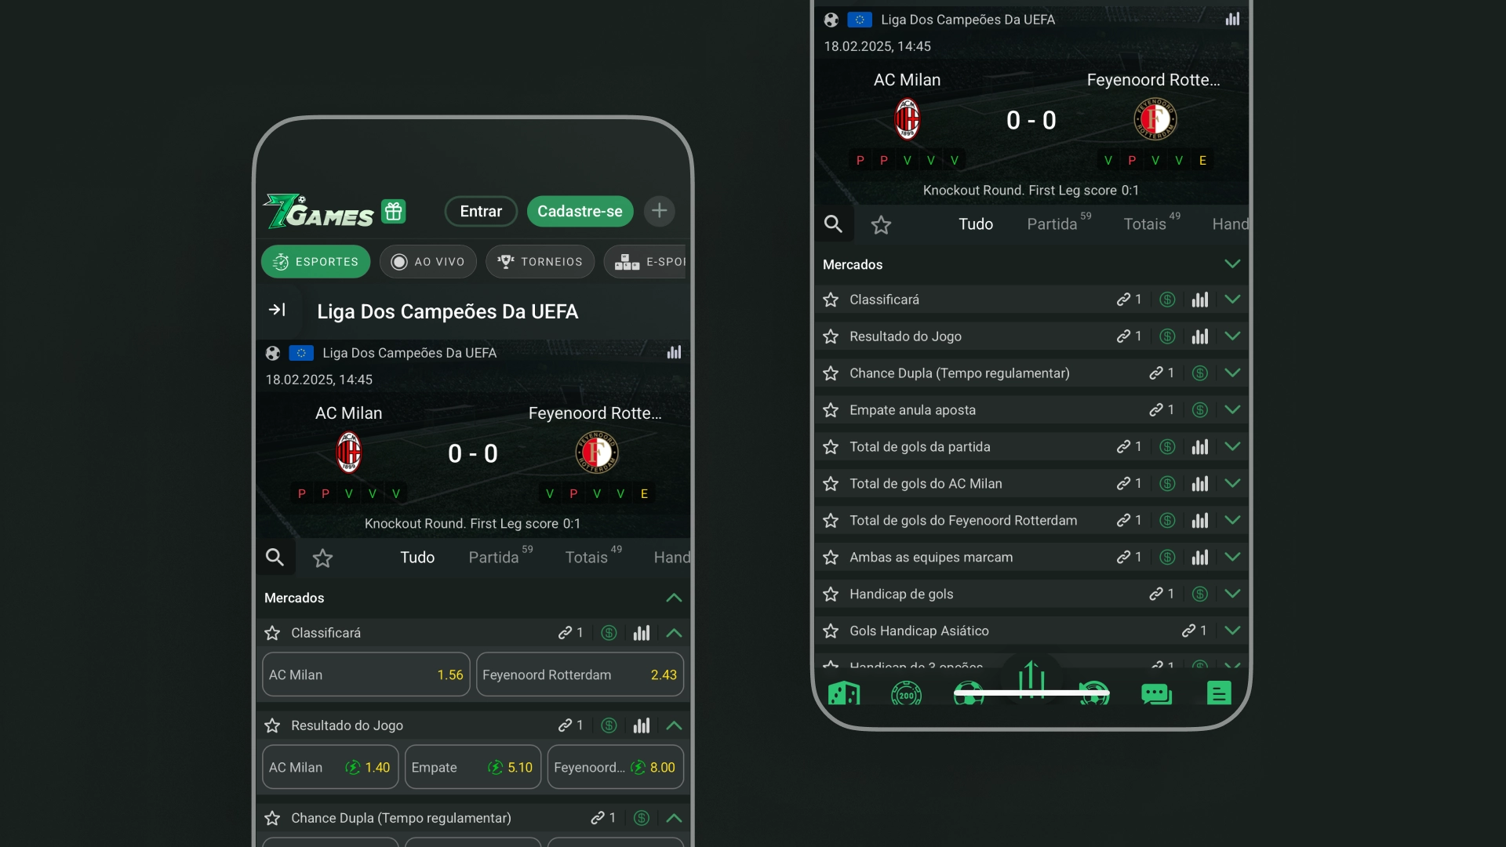Open the gift box promotions icon

pos(394,211)
